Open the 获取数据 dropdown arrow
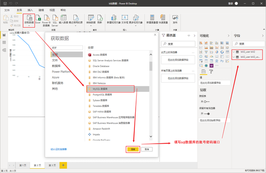 pyautogui.click(x=29, y=26)
